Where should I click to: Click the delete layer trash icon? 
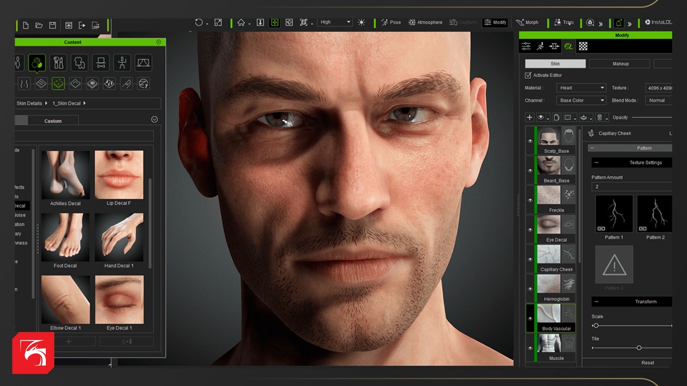pyautogui.click(x=600, y=117)
